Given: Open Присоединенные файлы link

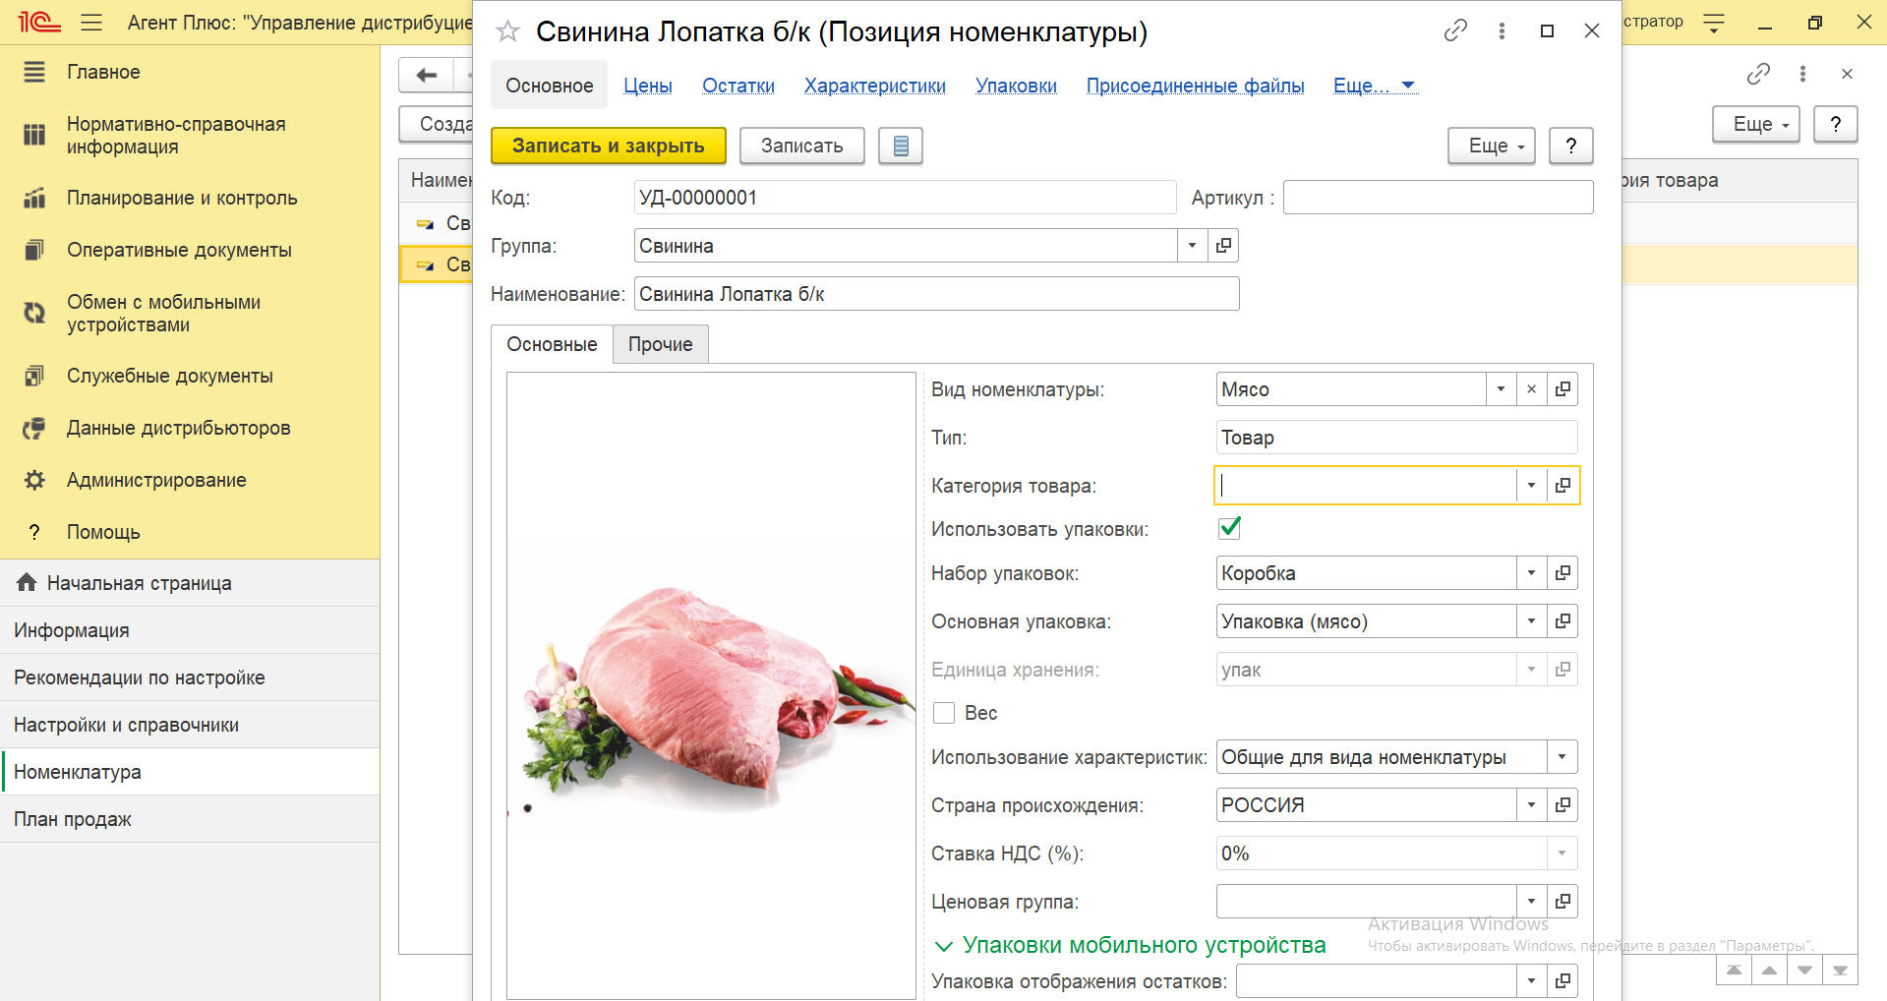Looking at the screenshot, I should point(1195,86).
